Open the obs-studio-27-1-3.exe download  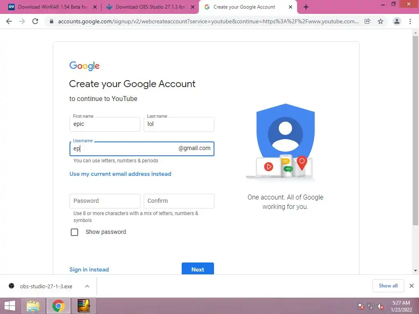(x=46, y=286)
